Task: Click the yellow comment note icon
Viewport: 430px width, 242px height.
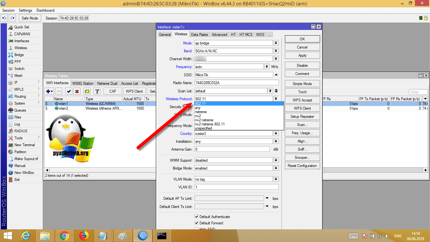Action: [87, 91]
